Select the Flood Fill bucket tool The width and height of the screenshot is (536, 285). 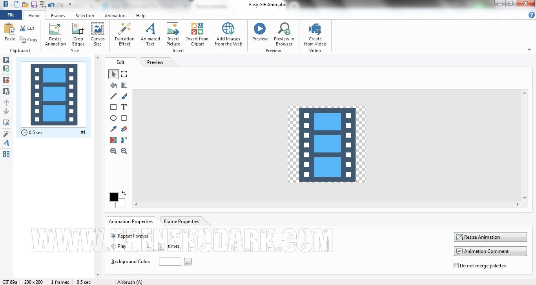113,85
